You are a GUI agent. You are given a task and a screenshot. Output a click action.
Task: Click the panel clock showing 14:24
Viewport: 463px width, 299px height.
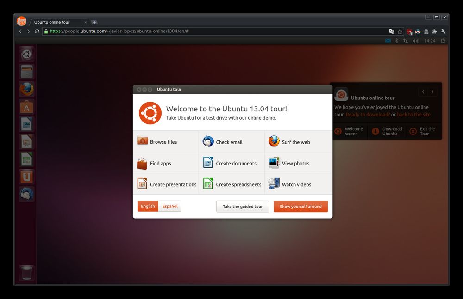[430, 41]
